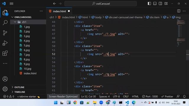Toggle the secondary side bar layout icon
189x106 pixels.
point(160,4)
